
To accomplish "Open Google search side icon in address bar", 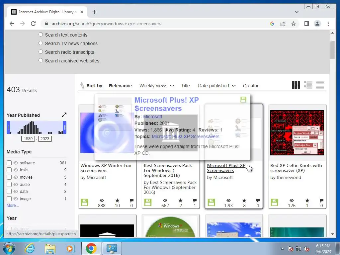I will pyautogui.click(x=272, y=24).
